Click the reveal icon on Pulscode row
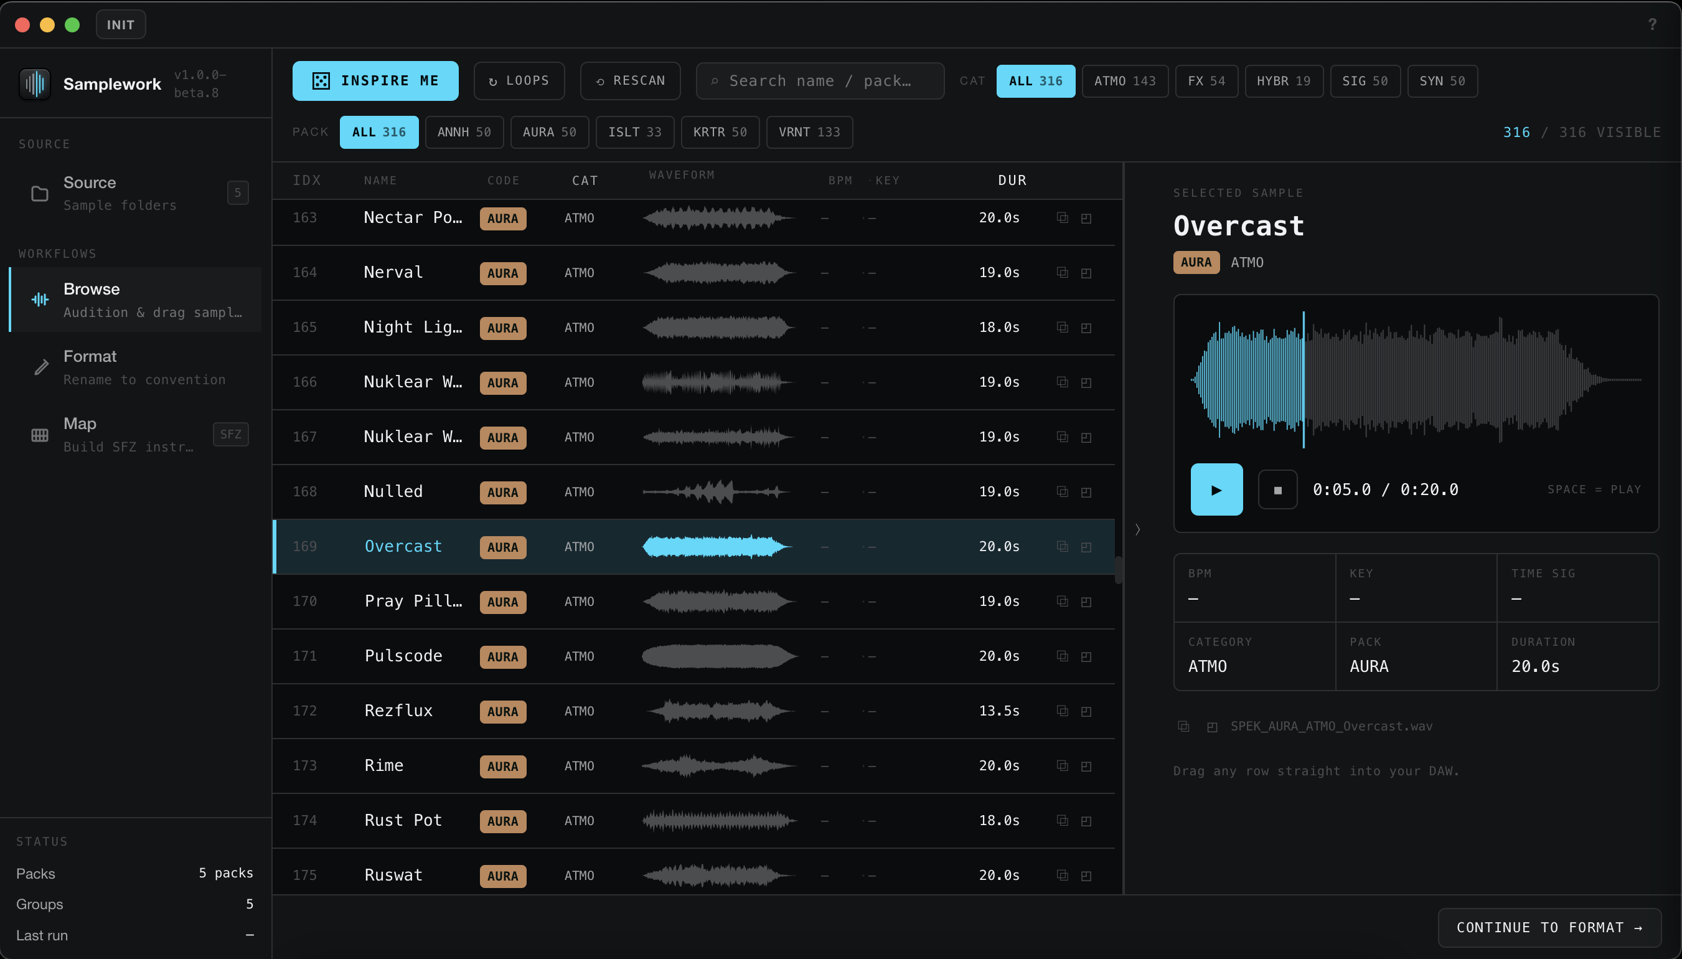Image resolution: width=1682 pixels, height=959 pixels. (x=1086, y=656)
